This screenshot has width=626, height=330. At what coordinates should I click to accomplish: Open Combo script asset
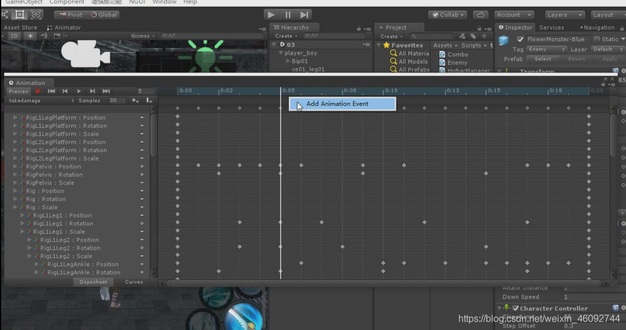pyautogui.click(x=454, y=54)
